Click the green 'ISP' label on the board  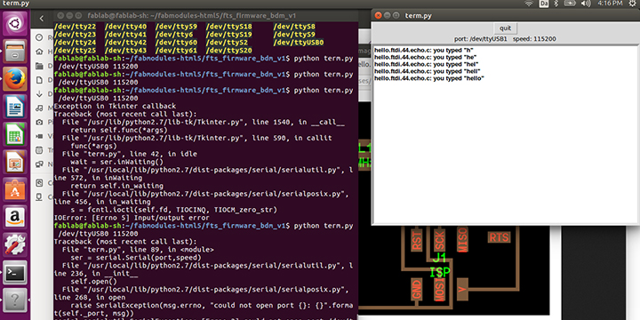pos(440,272)
